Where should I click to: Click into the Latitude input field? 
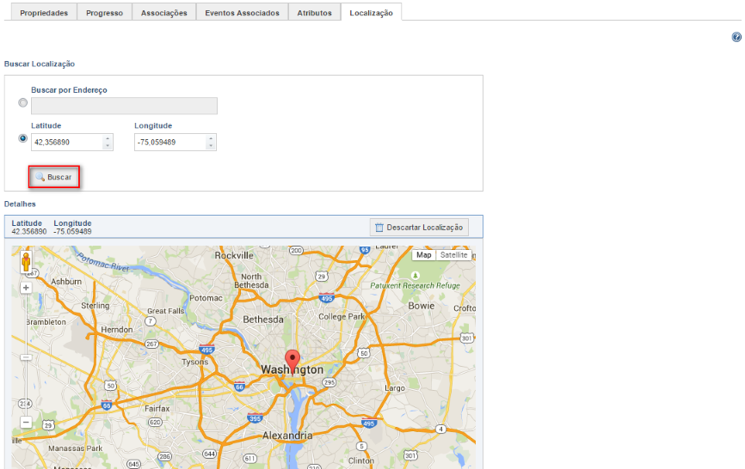pos(66,143)
